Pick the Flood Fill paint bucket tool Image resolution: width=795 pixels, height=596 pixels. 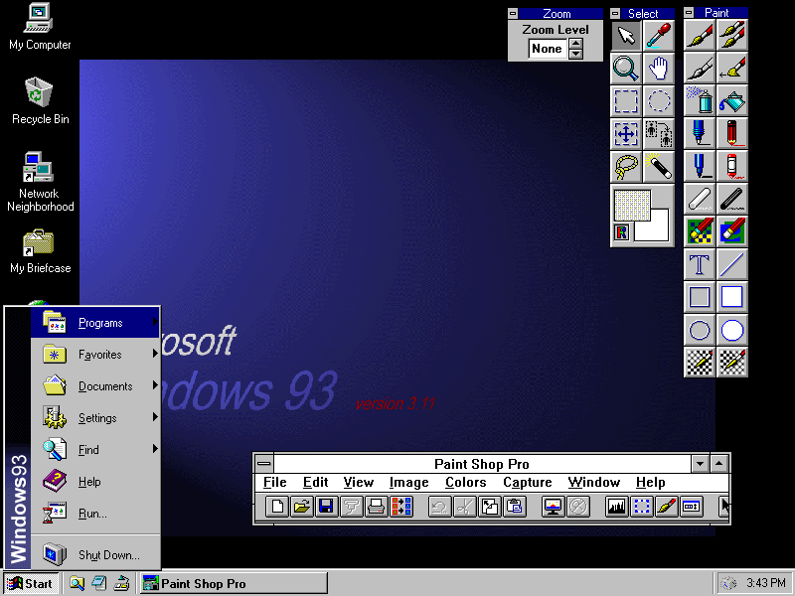click(732, 100)
